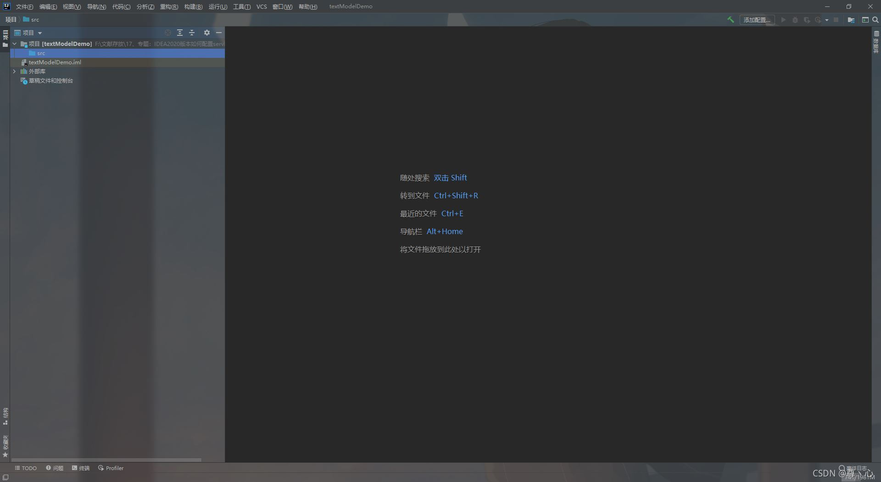881x482 pixels.
Task: Toggle the 项目 (Project) side tool button
Action: point(5,38)
